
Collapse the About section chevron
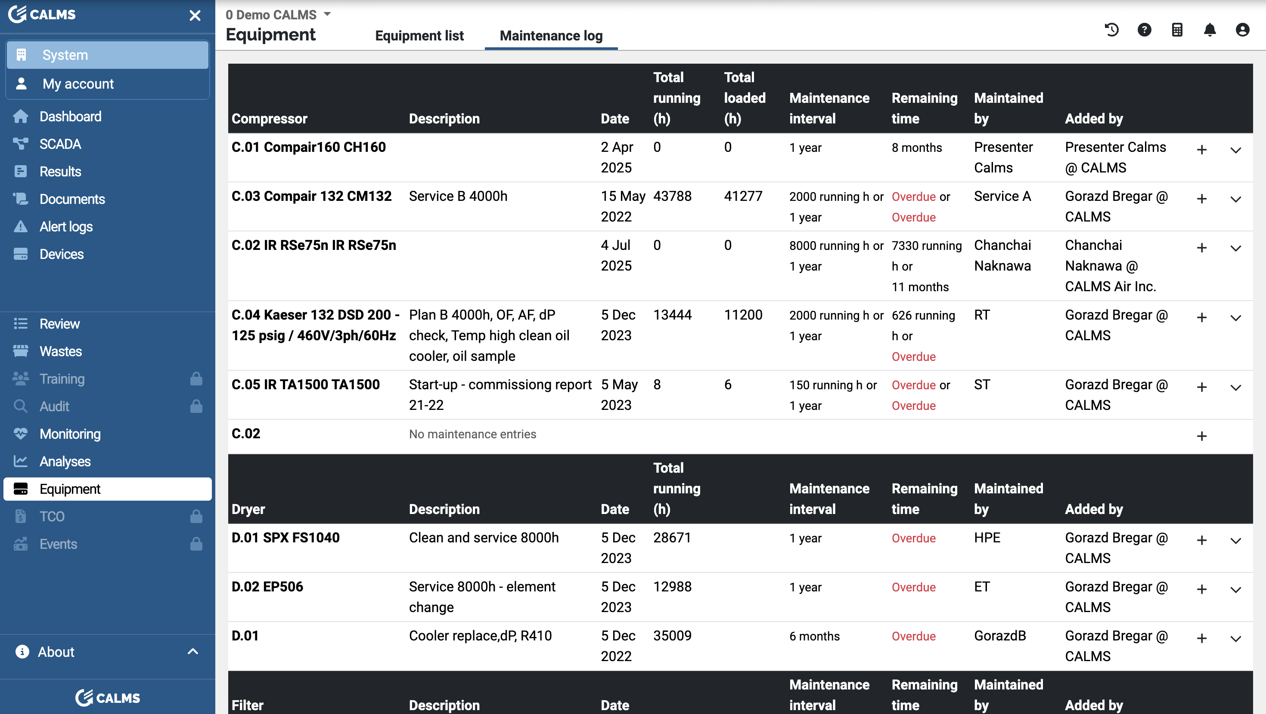[x=193, y=652]
